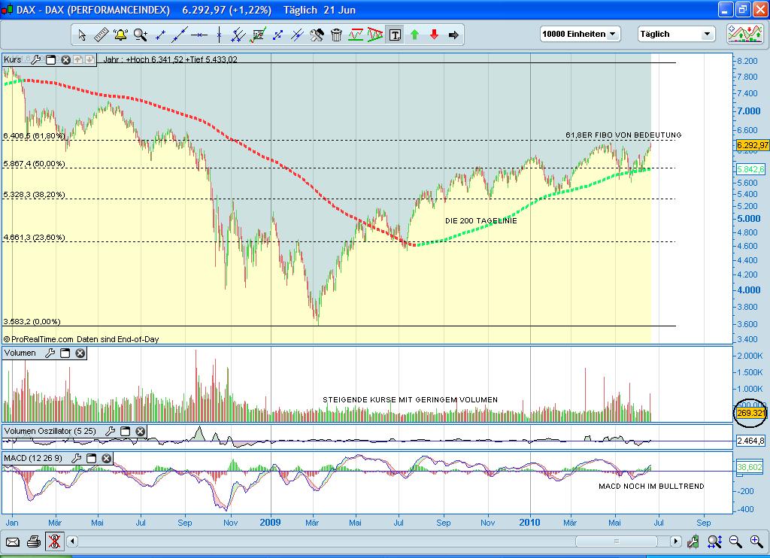Select the arrow cursor tool
The height and width of the screenshot is (558, 770).
pos(82,35)
